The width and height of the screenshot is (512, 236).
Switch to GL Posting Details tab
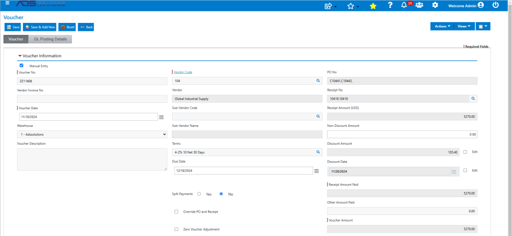(50, 39)
